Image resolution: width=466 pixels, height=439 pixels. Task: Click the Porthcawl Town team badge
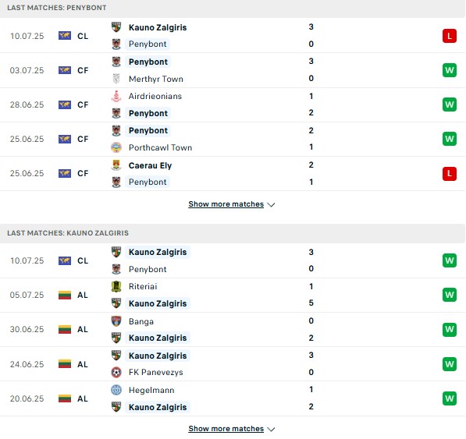click(116, 147)
